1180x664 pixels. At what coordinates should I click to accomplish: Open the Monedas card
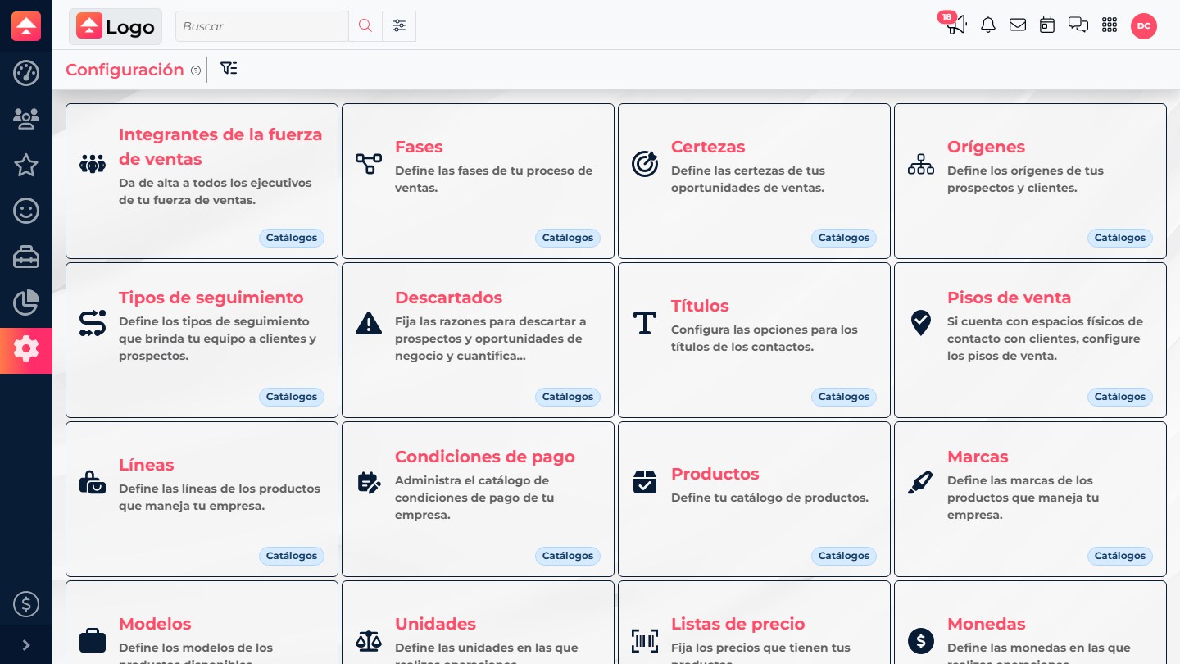(1030, 622)
